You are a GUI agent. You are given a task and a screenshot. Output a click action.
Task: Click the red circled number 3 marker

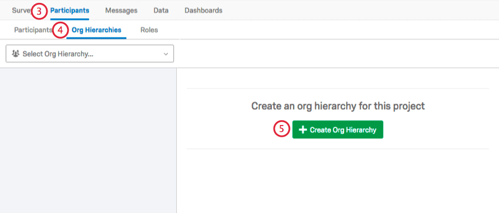coord(39,11)
